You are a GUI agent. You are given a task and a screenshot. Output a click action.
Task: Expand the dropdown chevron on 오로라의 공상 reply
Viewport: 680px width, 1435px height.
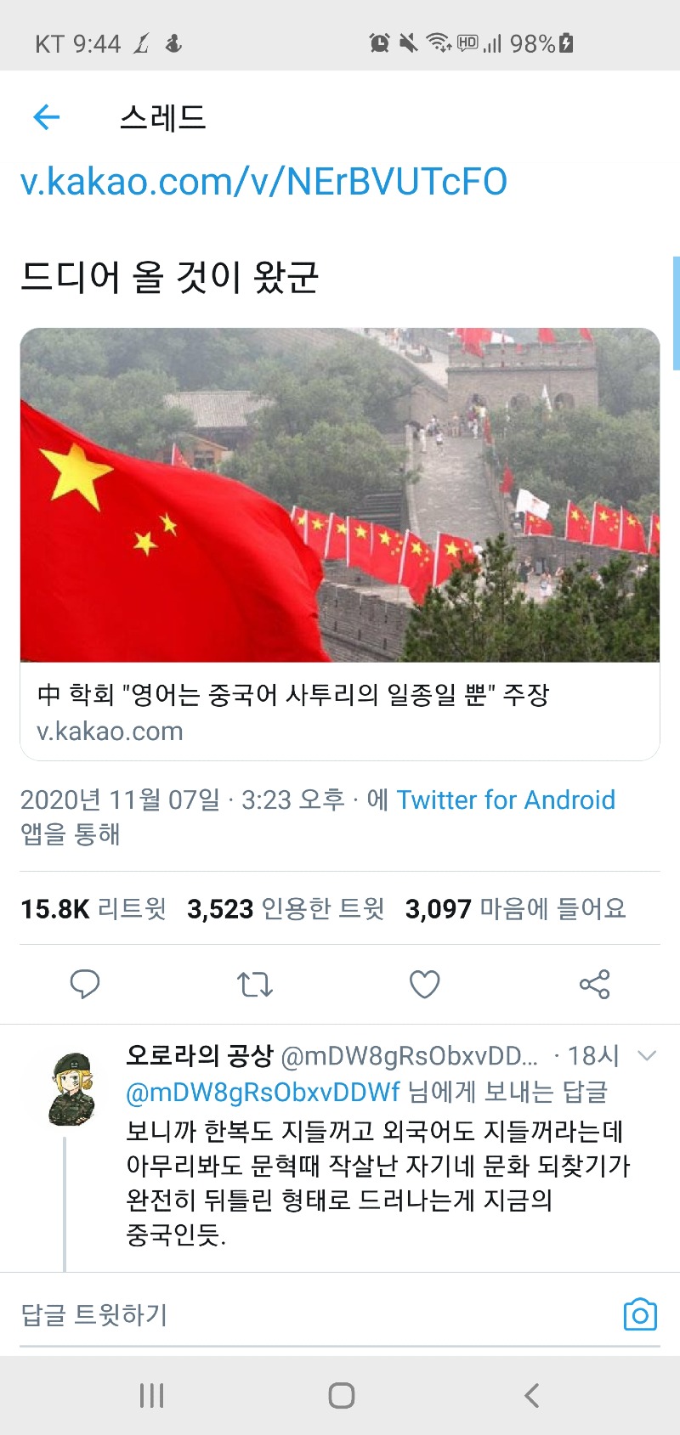click(647, 1056)
